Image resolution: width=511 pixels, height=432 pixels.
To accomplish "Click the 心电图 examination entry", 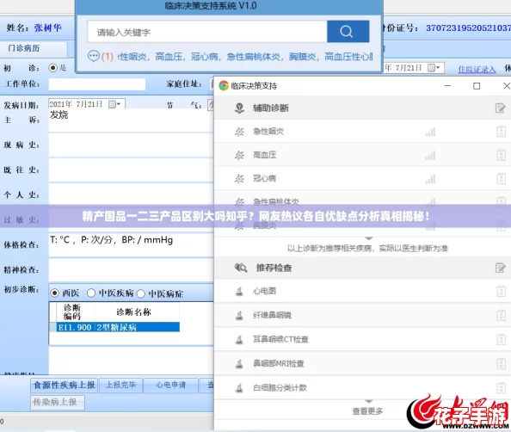I will pos(265,291).
